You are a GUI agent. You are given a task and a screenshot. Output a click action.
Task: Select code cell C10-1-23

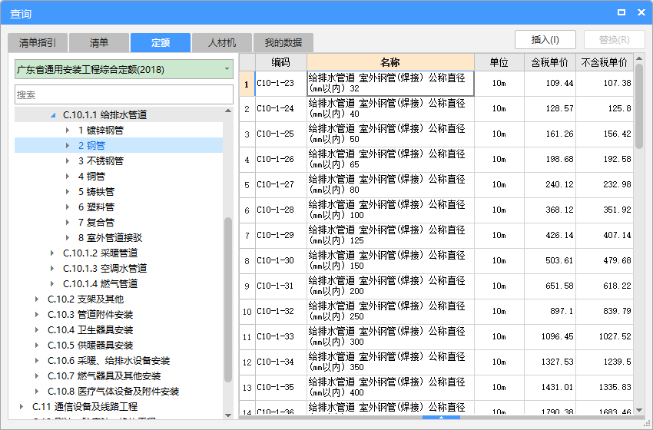(281, 83)
